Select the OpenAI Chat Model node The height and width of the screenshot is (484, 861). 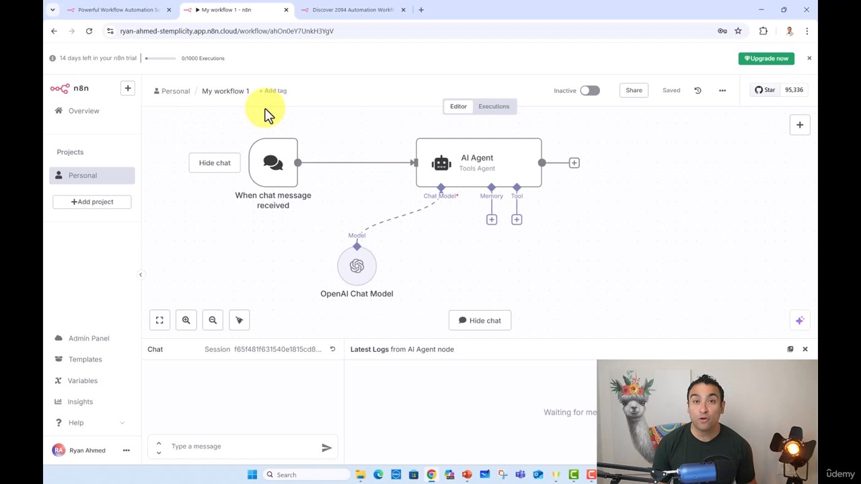(357, 266)
